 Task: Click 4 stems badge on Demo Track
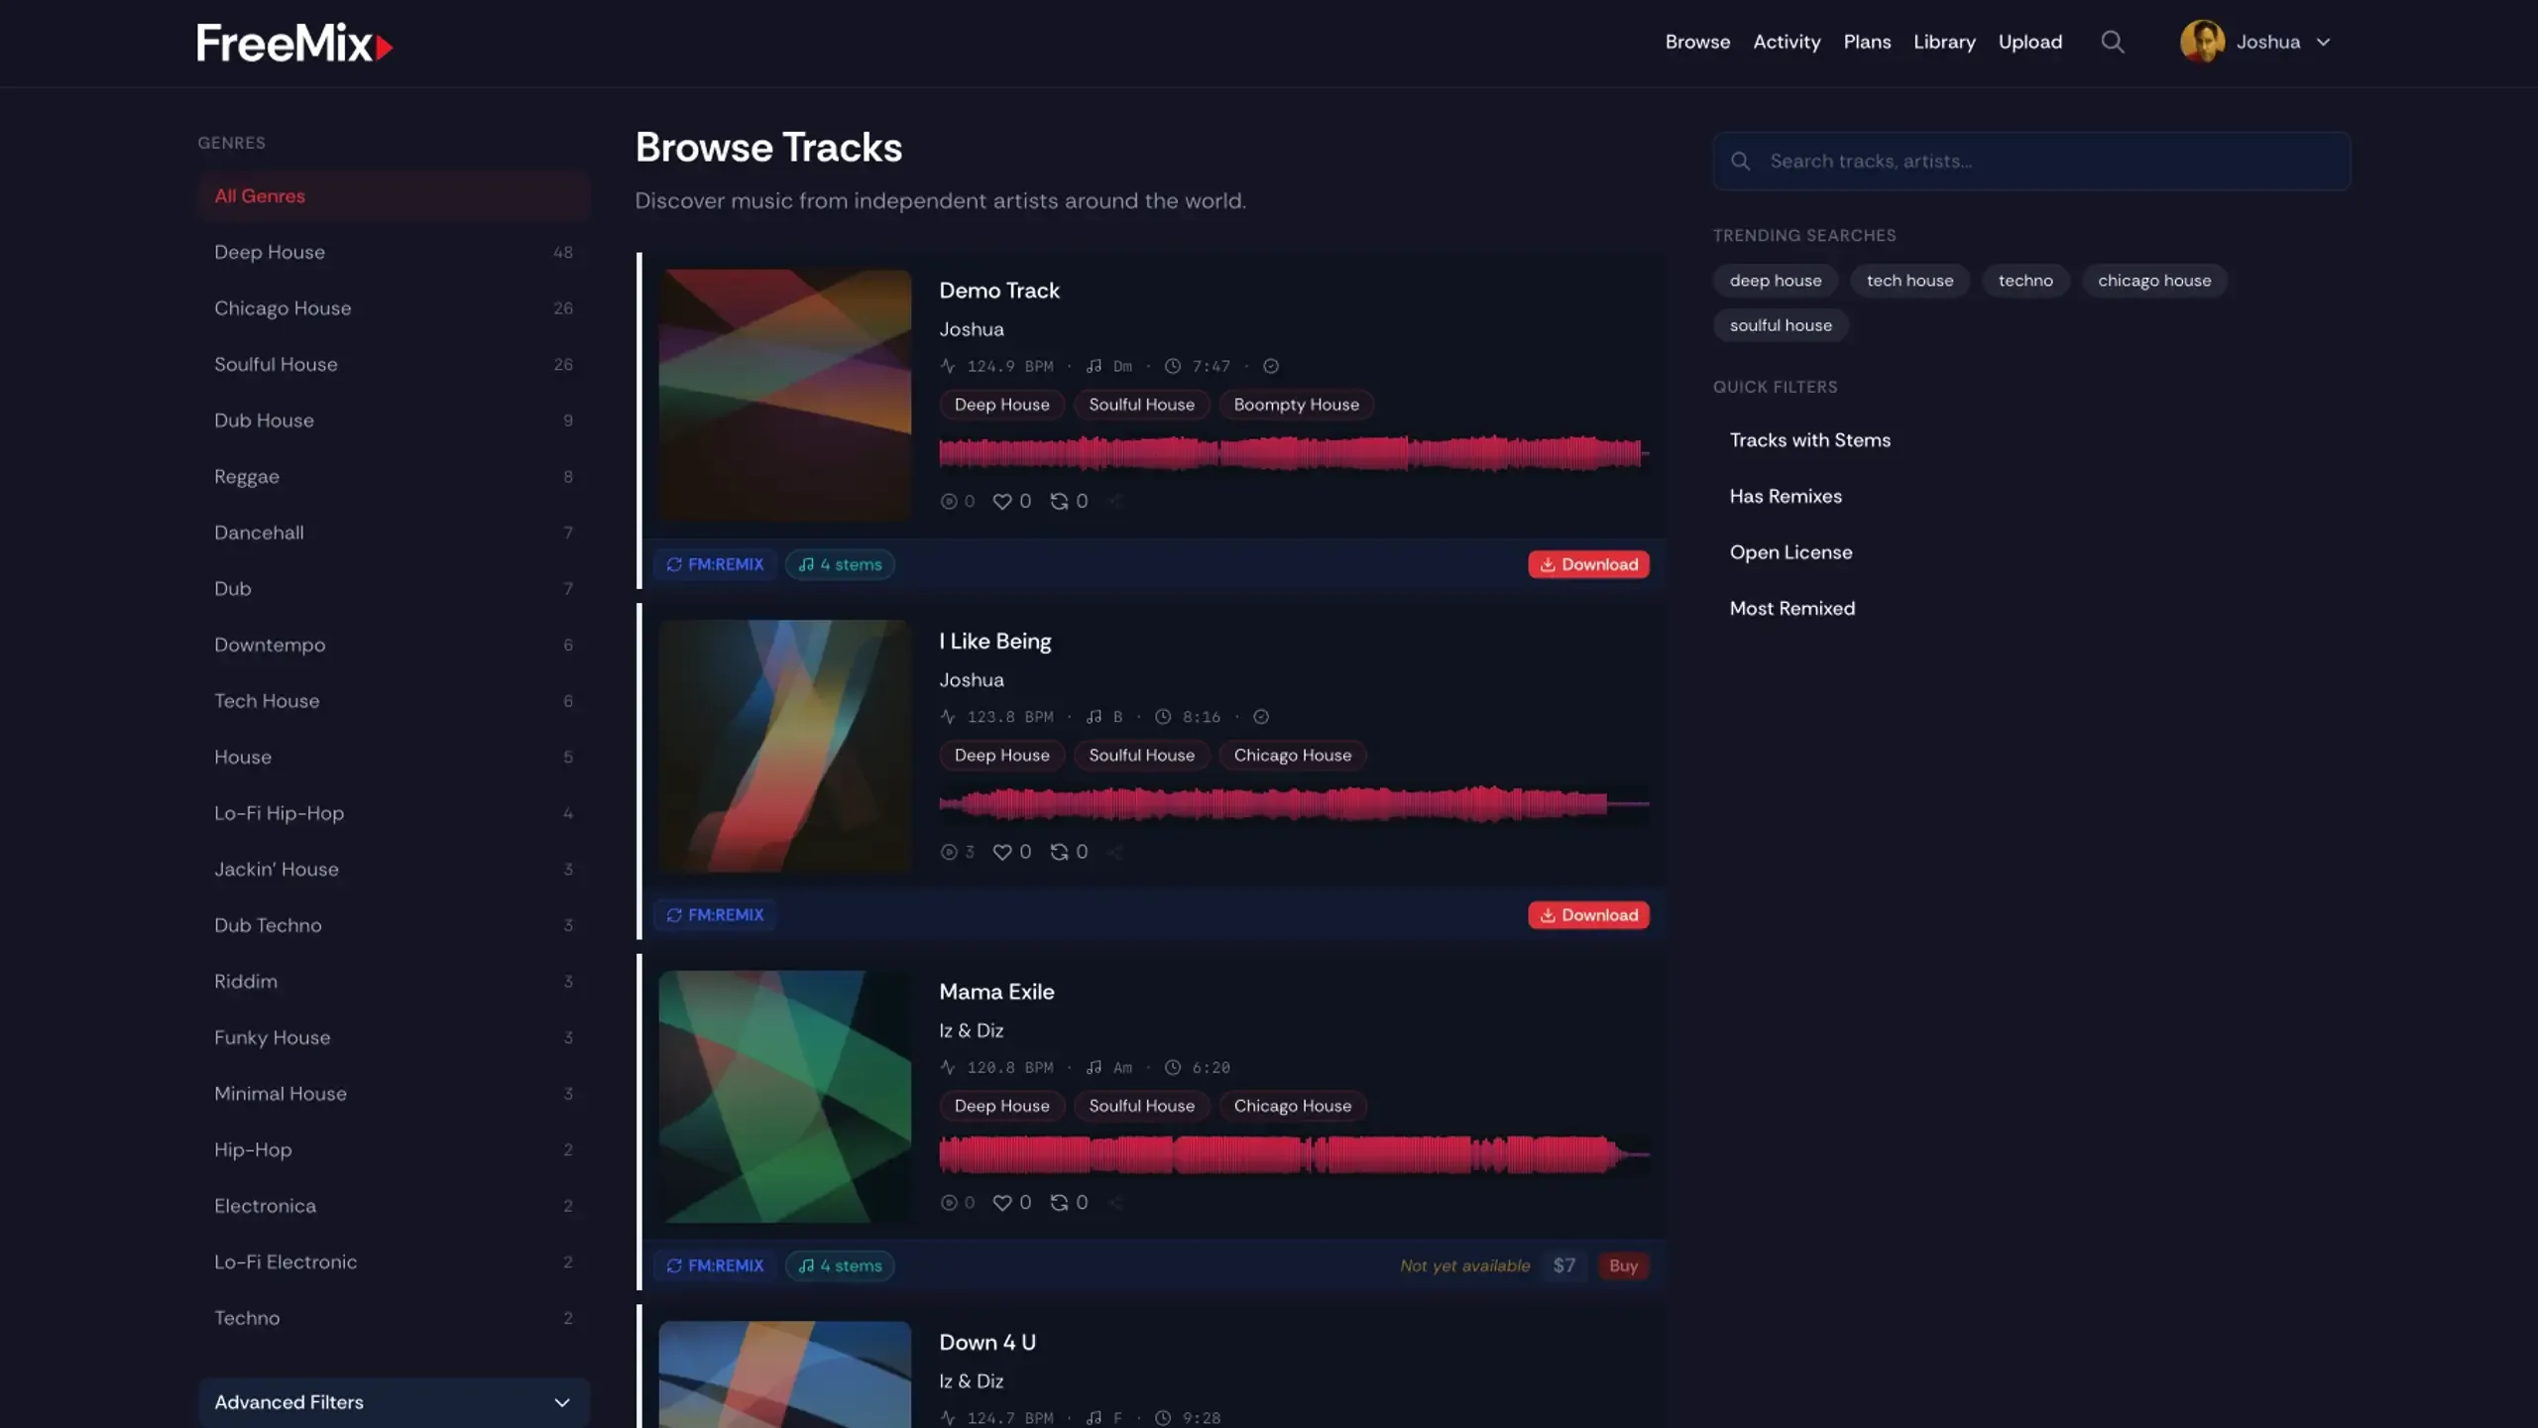[x=840, y=564]
